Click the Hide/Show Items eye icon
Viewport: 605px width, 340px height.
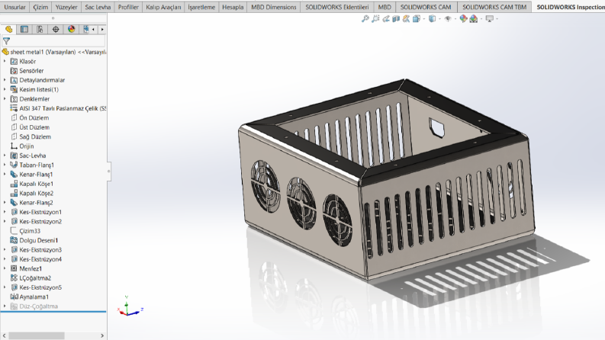448,18
